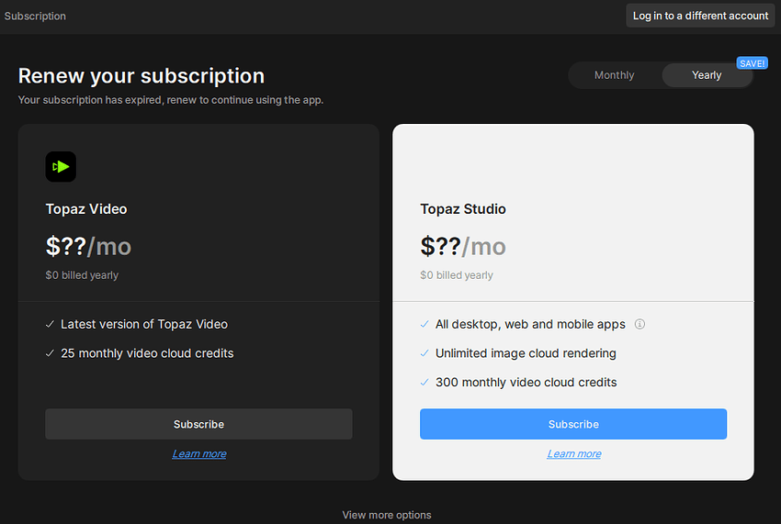Click checkmark beside 25 monthly video cloud credits
Screen dimensions: 781x524
[50, 353]
